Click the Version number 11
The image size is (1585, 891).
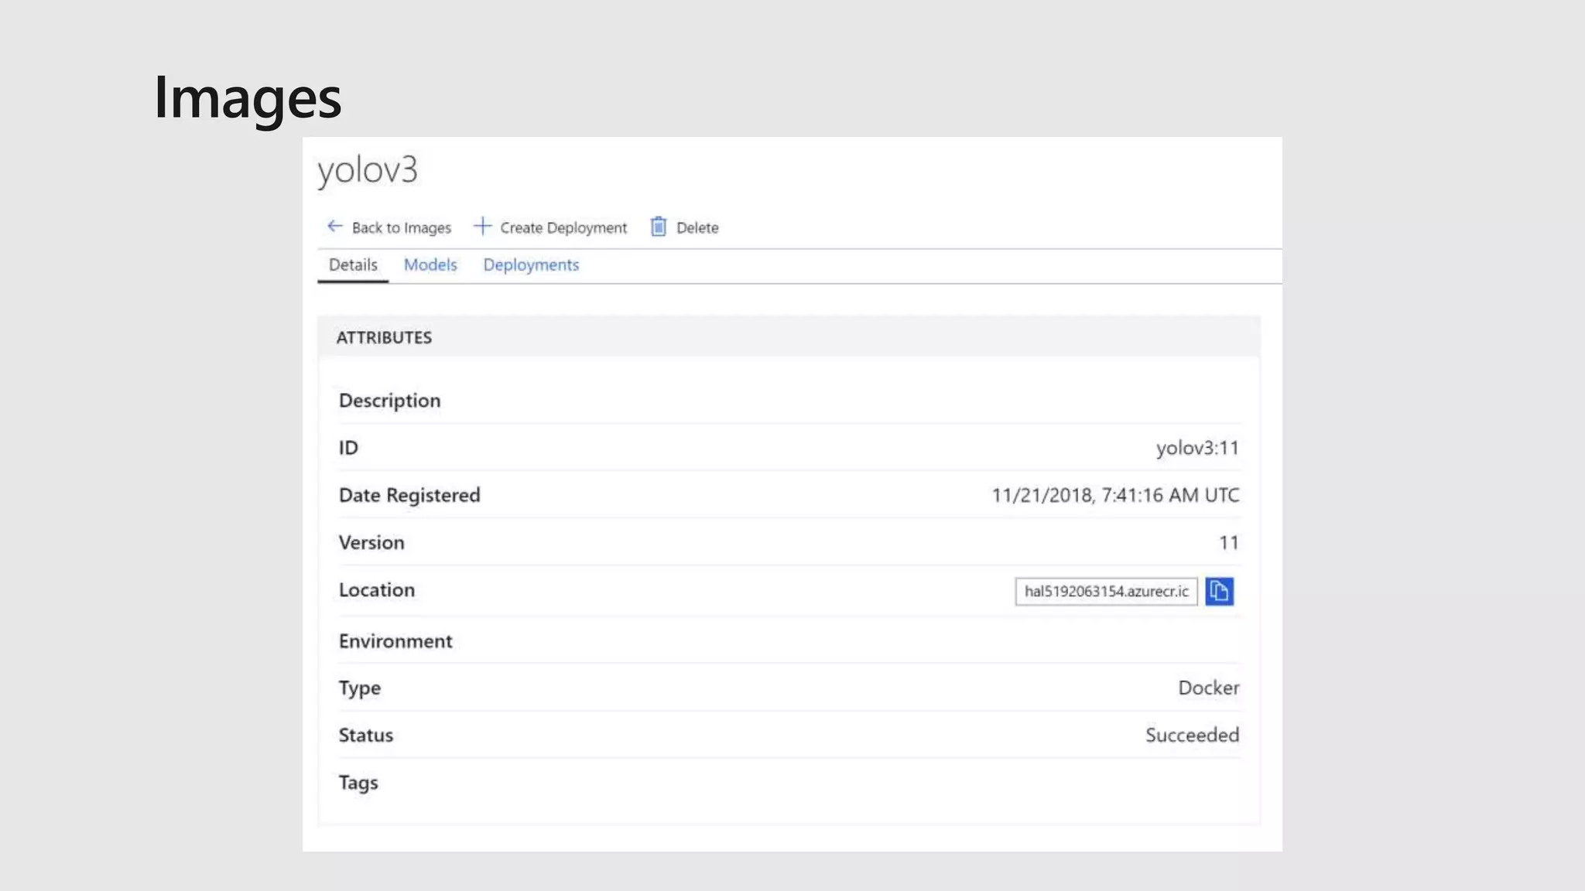(x=1228, y=543)
